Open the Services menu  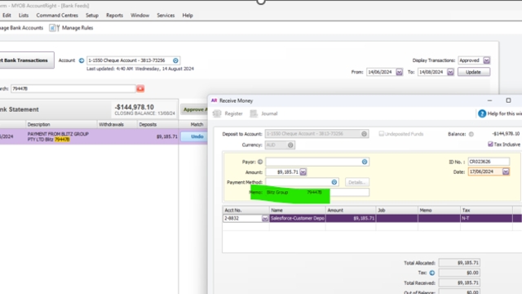pyautogui.click(x=166, y=16)
